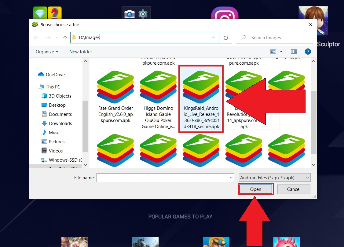Select the Fate Grand Order English apk file
The height and width of the screenshot is (247, 344).
click(115, 97)
